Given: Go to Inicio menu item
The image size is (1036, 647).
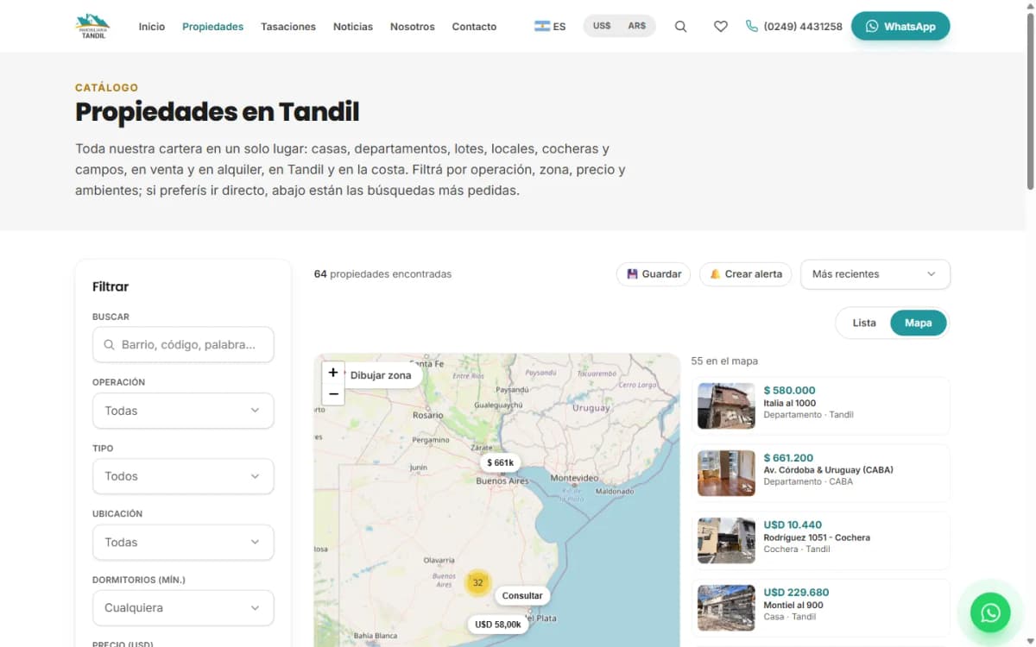Looking at the screenshot, I should coord(152,27).
